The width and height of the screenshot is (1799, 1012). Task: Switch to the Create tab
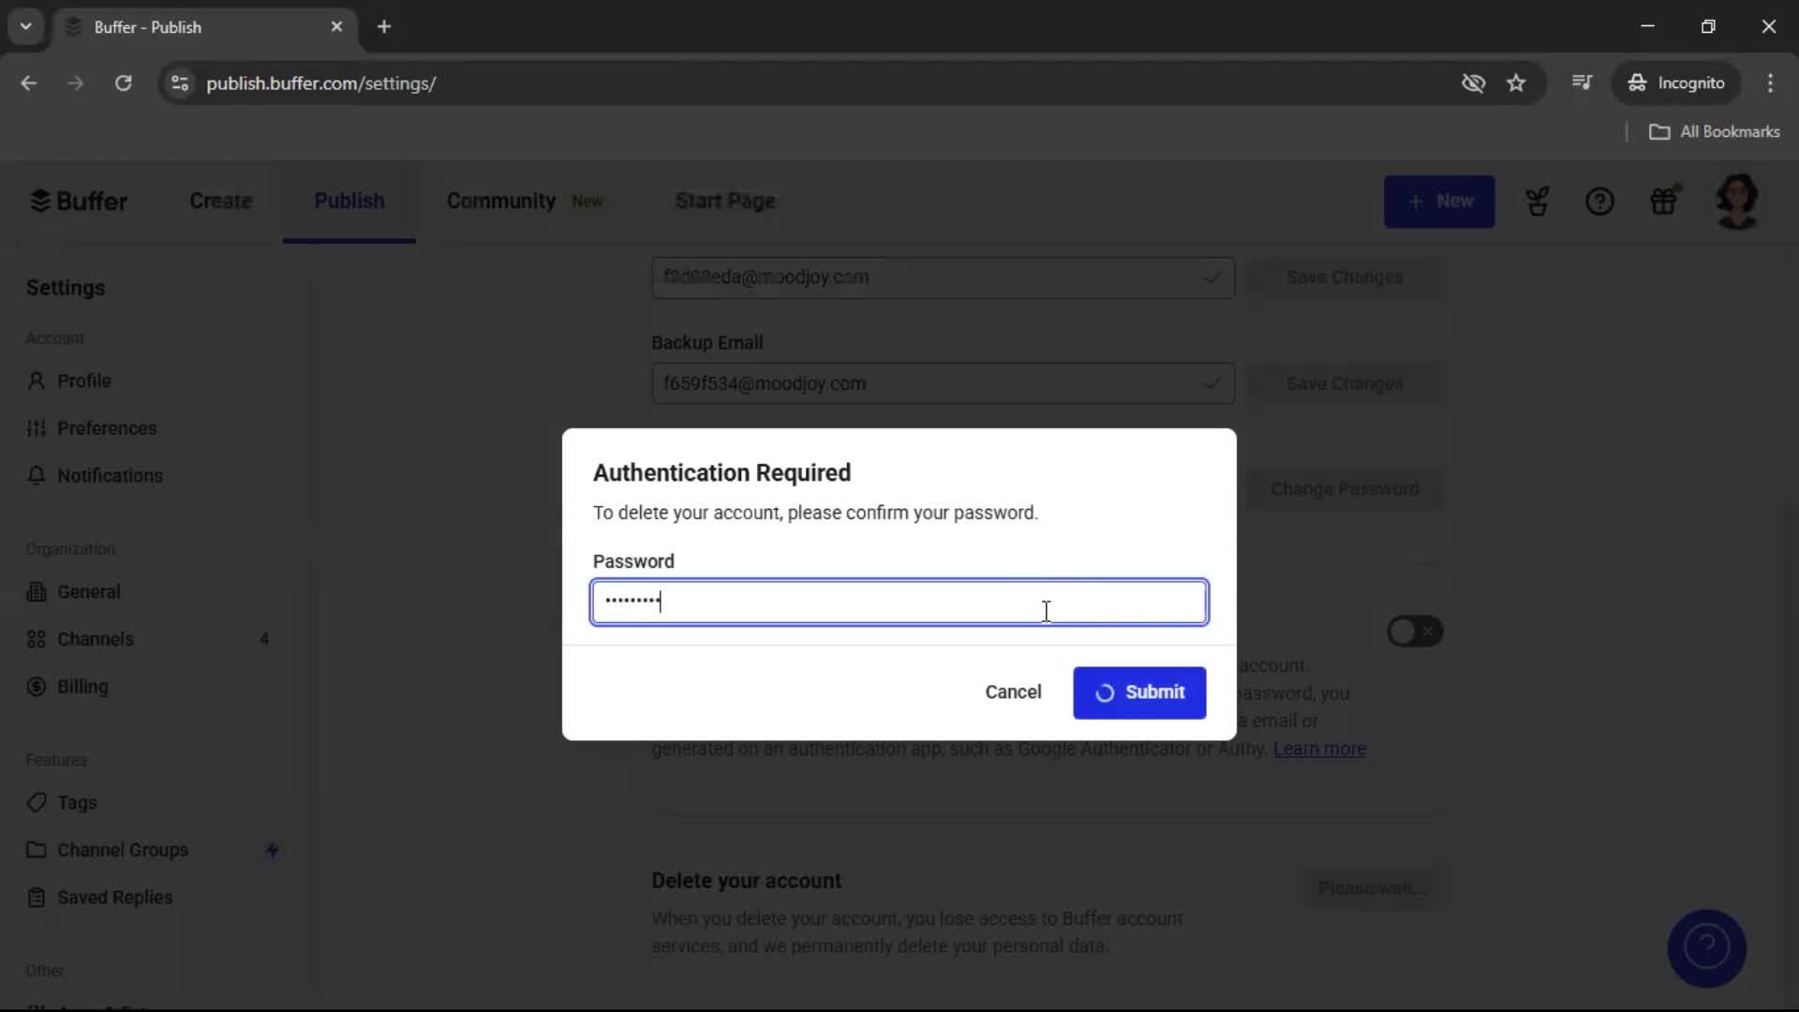[220, 201]
